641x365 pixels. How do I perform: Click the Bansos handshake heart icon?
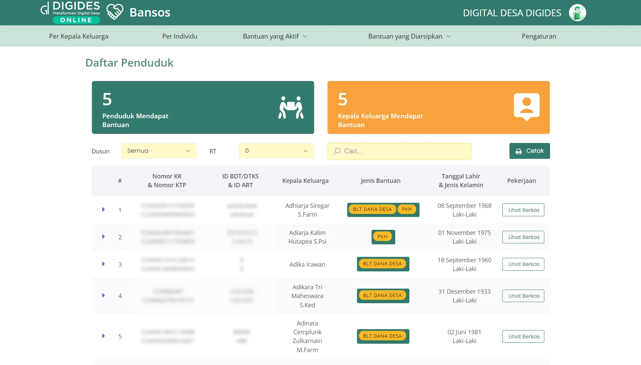(x=115, y=12)
